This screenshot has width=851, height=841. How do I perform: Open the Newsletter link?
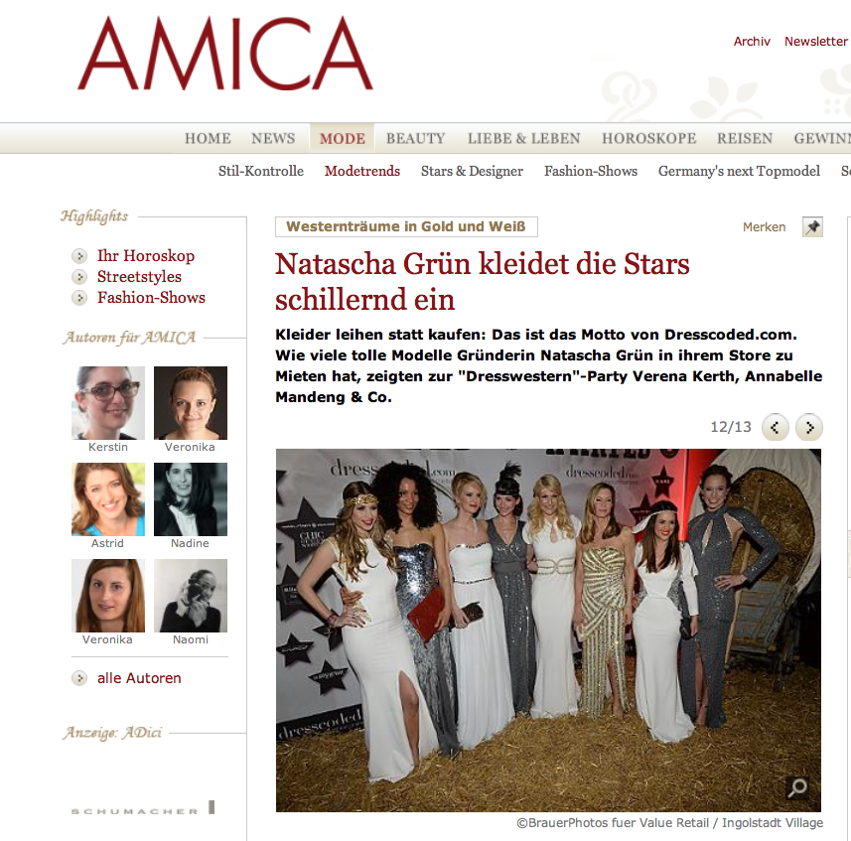[815, 42]
